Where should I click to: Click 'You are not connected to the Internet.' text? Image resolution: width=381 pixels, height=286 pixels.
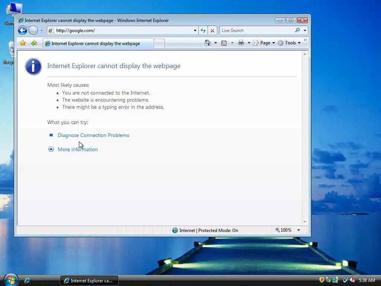tap(106, 93)
